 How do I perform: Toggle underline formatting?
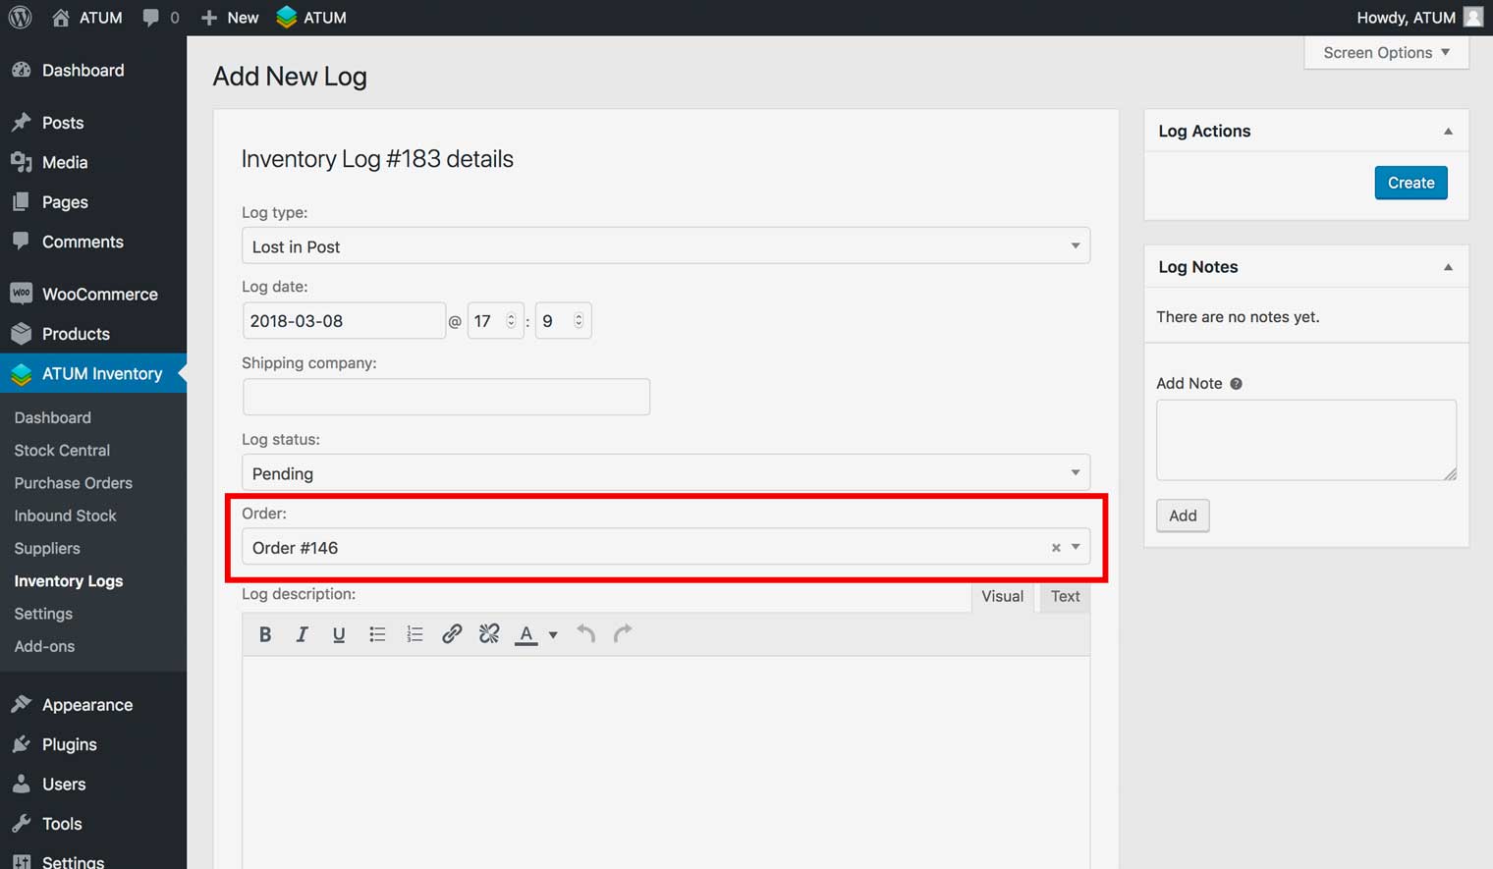click(339, 634)
